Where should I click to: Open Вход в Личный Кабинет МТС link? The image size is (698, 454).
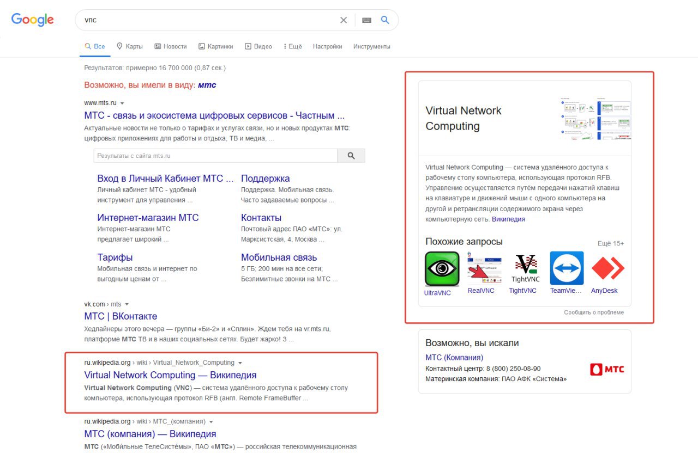(165, 179)
